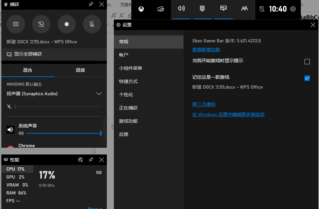Pin the Capture (捕获) widget
Screen dimensions: 319x209
pyautogui.click(x=91, y=4)
